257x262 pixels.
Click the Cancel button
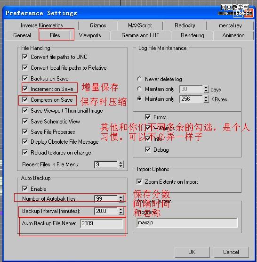point(231,252)
